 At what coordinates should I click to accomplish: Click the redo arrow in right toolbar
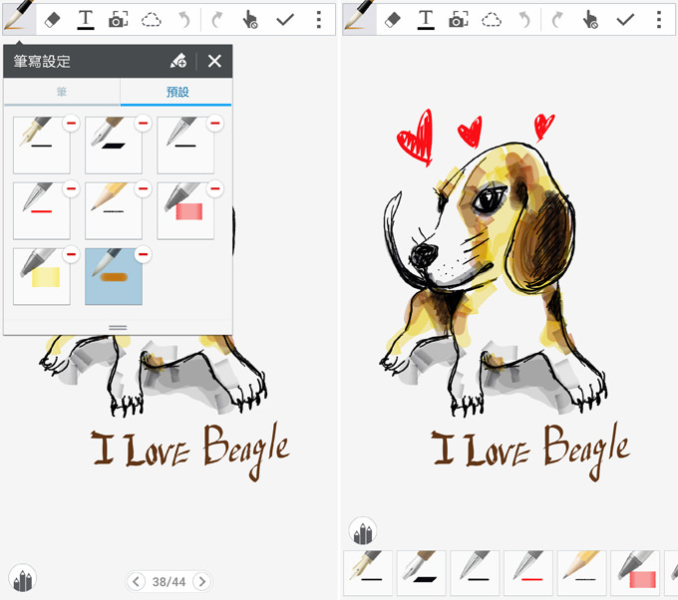[x=557, y=19]
